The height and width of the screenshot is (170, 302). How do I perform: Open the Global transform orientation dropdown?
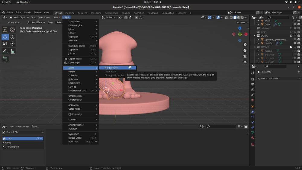coord(109,18)
